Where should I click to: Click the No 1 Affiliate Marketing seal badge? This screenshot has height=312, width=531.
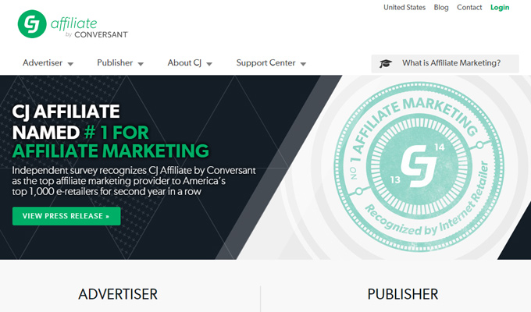point(419,166)
